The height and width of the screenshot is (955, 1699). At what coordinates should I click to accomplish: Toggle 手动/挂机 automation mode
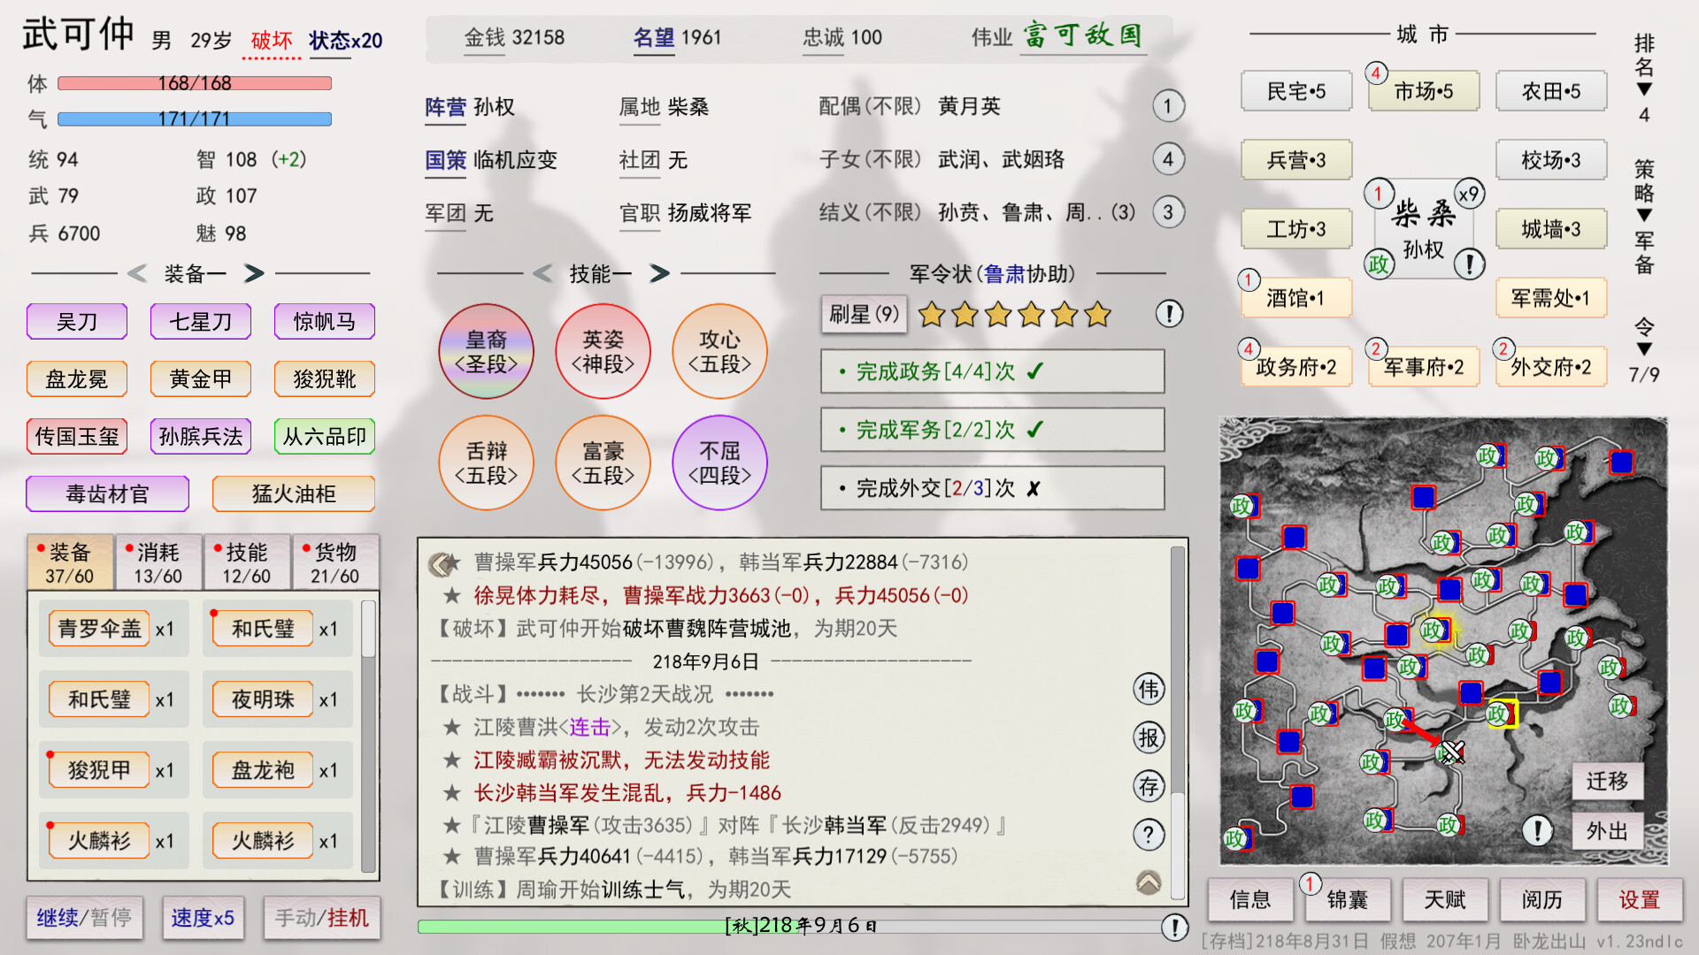tap(319, 918)
